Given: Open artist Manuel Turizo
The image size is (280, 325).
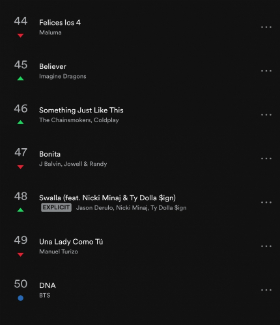Looking at the screenshot, I should 59,252.
